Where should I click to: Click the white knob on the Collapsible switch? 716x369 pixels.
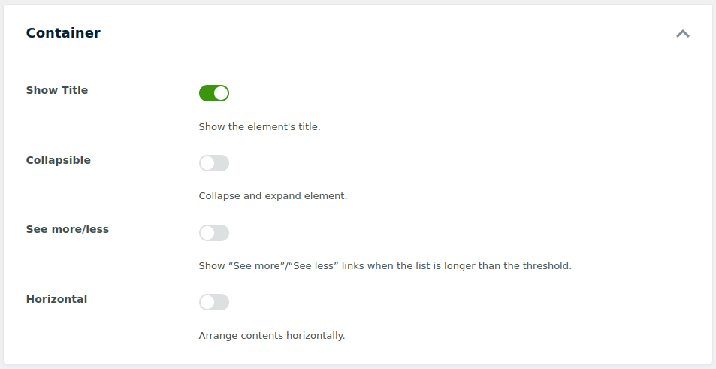(207, 163)
